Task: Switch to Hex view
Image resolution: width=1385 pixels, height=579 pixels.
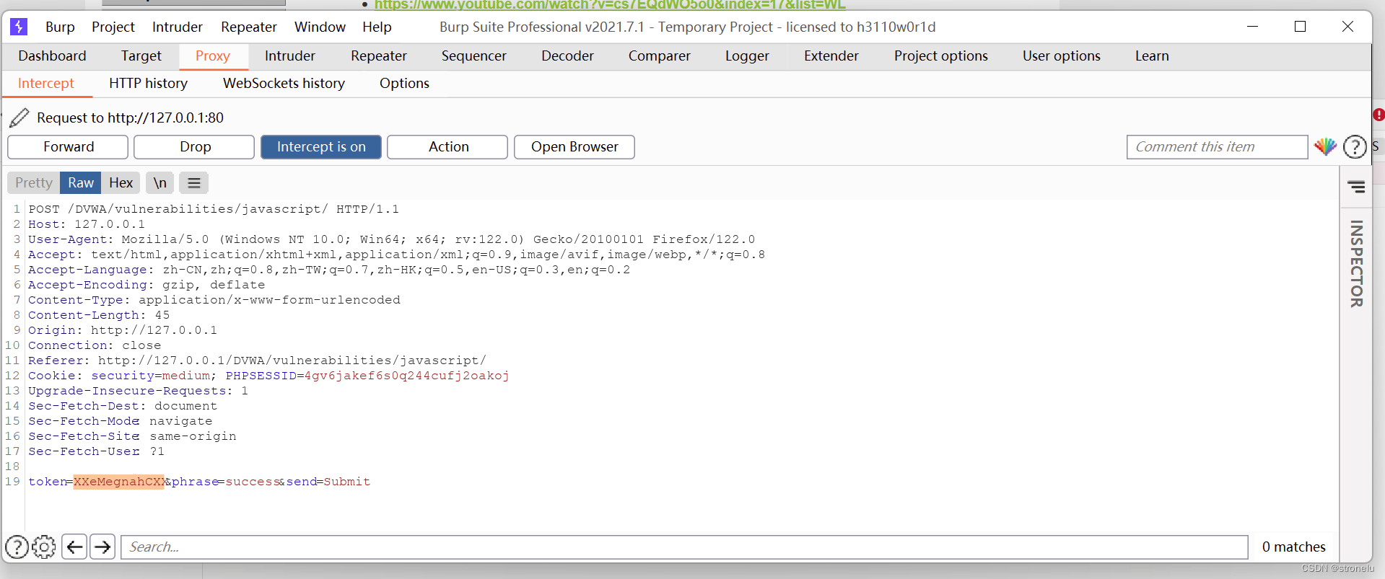Action: (121, 183)
